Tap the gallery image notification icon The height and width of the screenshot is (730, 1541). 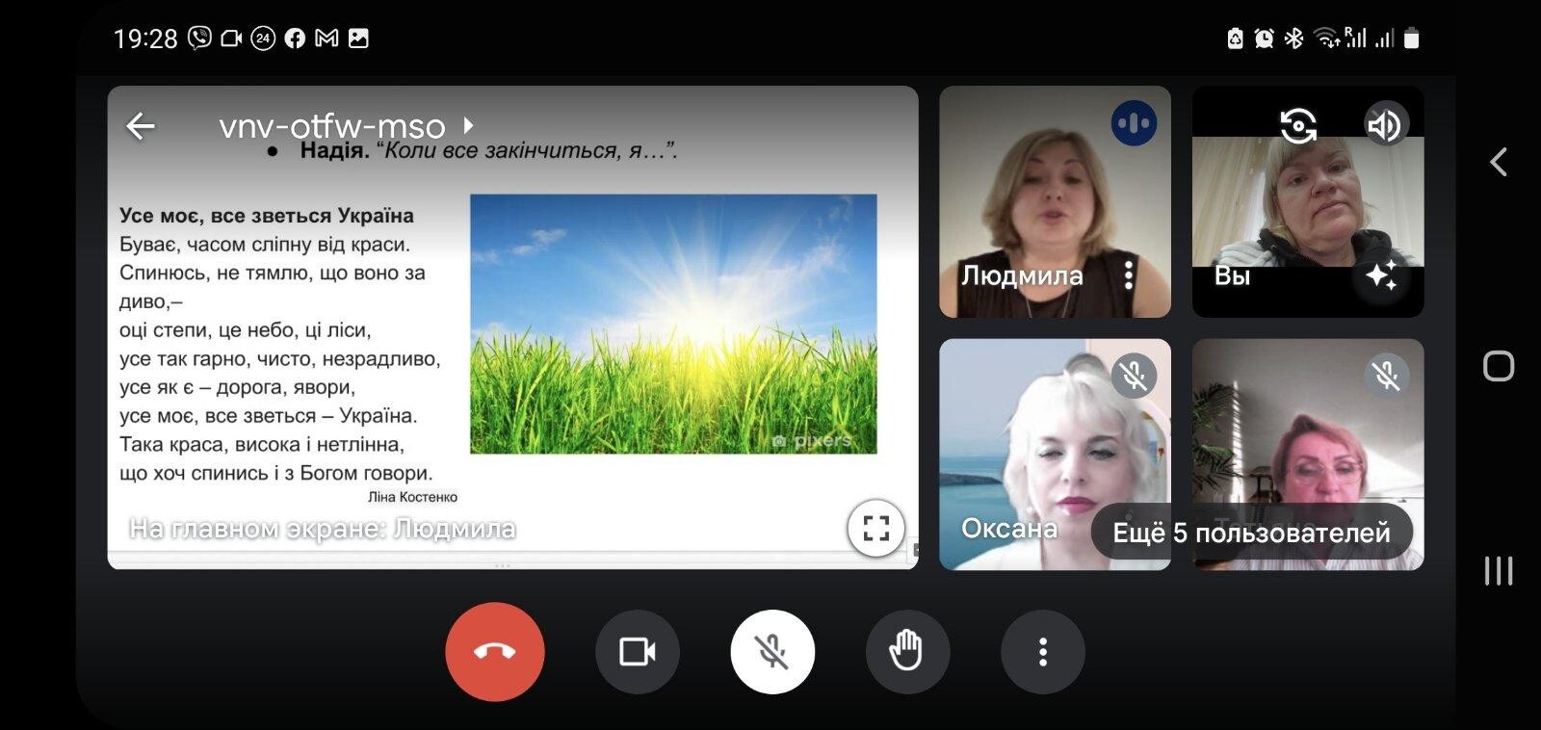(x=358, y=39)
